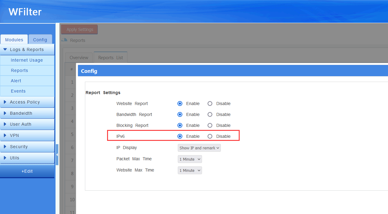Viewport: 388px width, 214px height.
Task: Open Reports in sidebar menu
Action: [x=27, y=70]
